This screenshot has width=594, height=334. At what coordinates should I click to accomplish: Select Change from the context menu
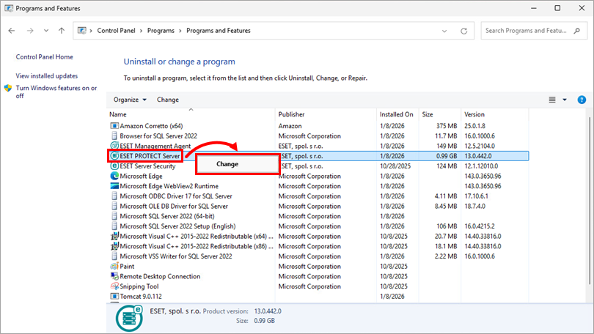227,164
